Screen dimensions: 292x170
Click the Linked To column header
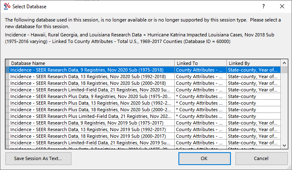pyautogui.click(x=200, y=63)
